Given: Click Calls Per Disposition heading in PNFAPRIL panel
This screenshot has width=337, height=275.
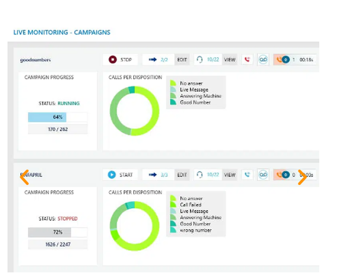Looking at the screenshot, I should point(135,192).
